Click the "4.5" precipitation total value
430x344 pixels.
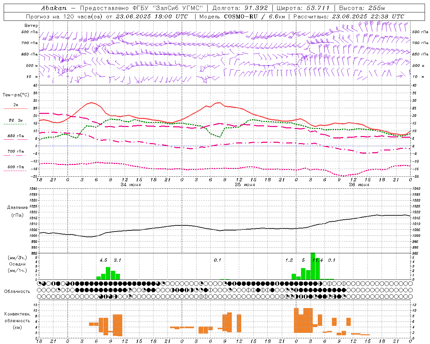[103, 260]
